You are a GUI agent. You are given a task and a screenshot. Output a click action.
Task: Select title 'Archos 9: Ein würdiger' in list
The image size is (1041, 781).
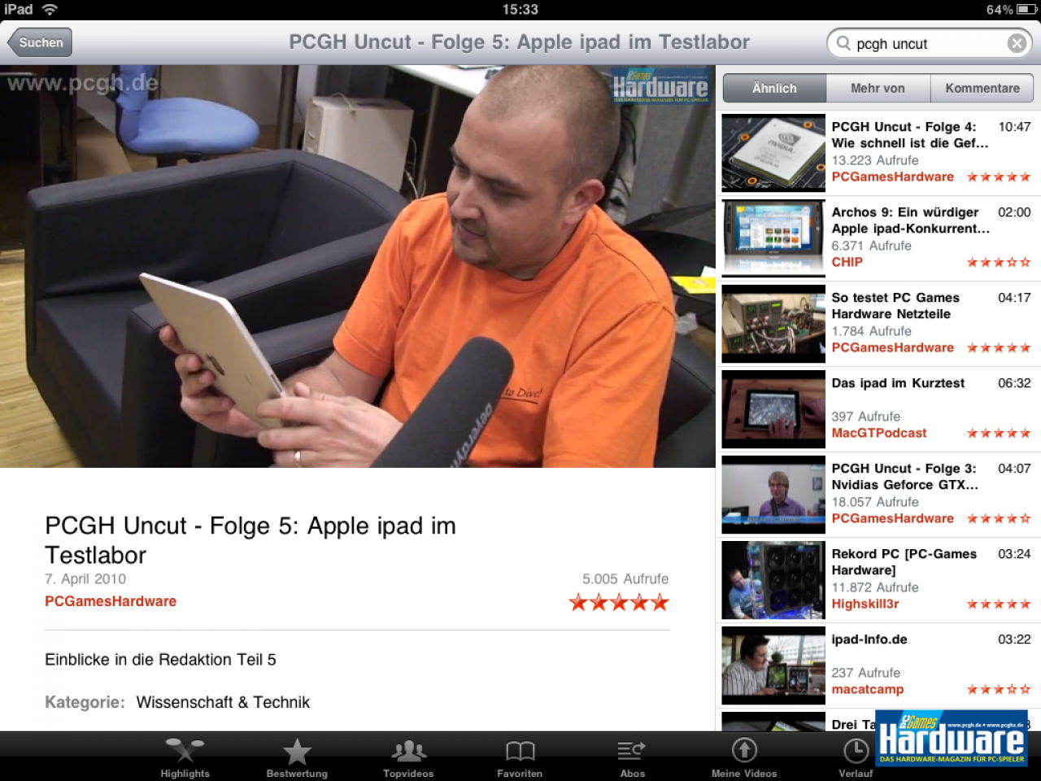coord(905,212)
